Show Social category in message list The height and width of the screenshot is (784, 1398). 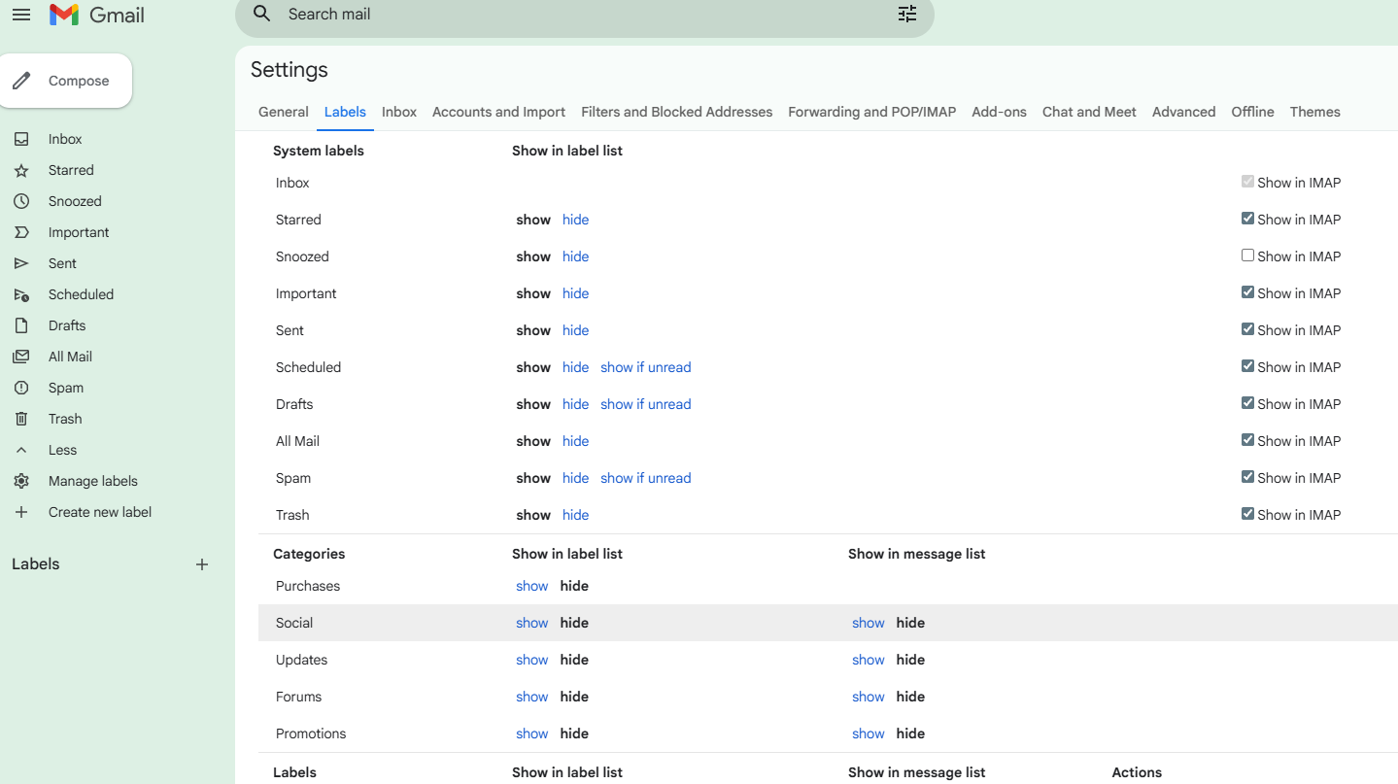[x=867, y=623]
